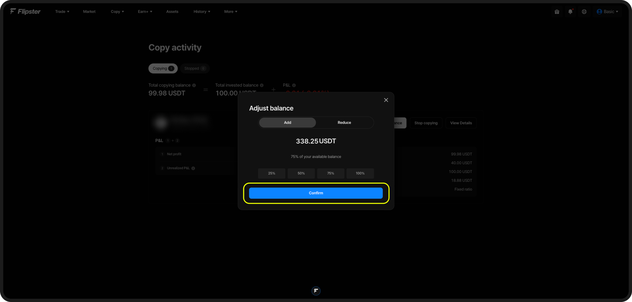Click the blurred trader avatar
The width and height of the screenshot is (632, 302).
click(161, 123)
